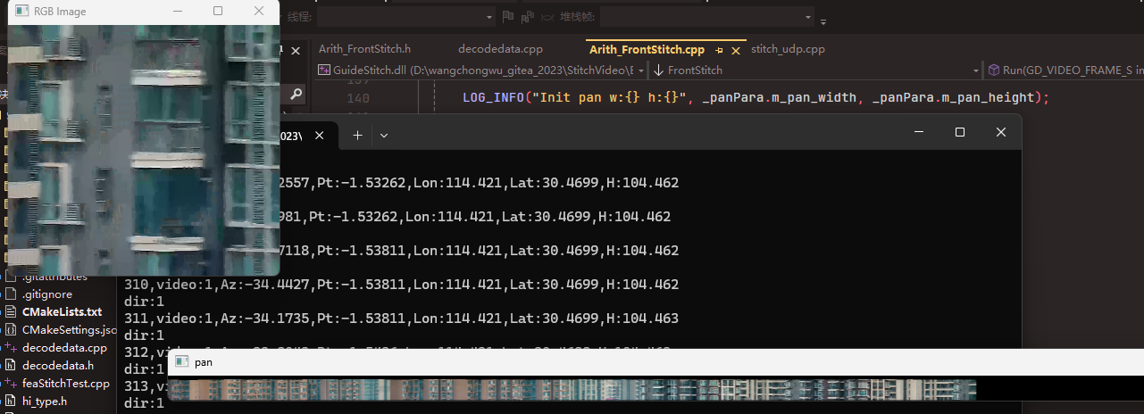Switch to the Arith_FrontStitch.h tab

364,49
